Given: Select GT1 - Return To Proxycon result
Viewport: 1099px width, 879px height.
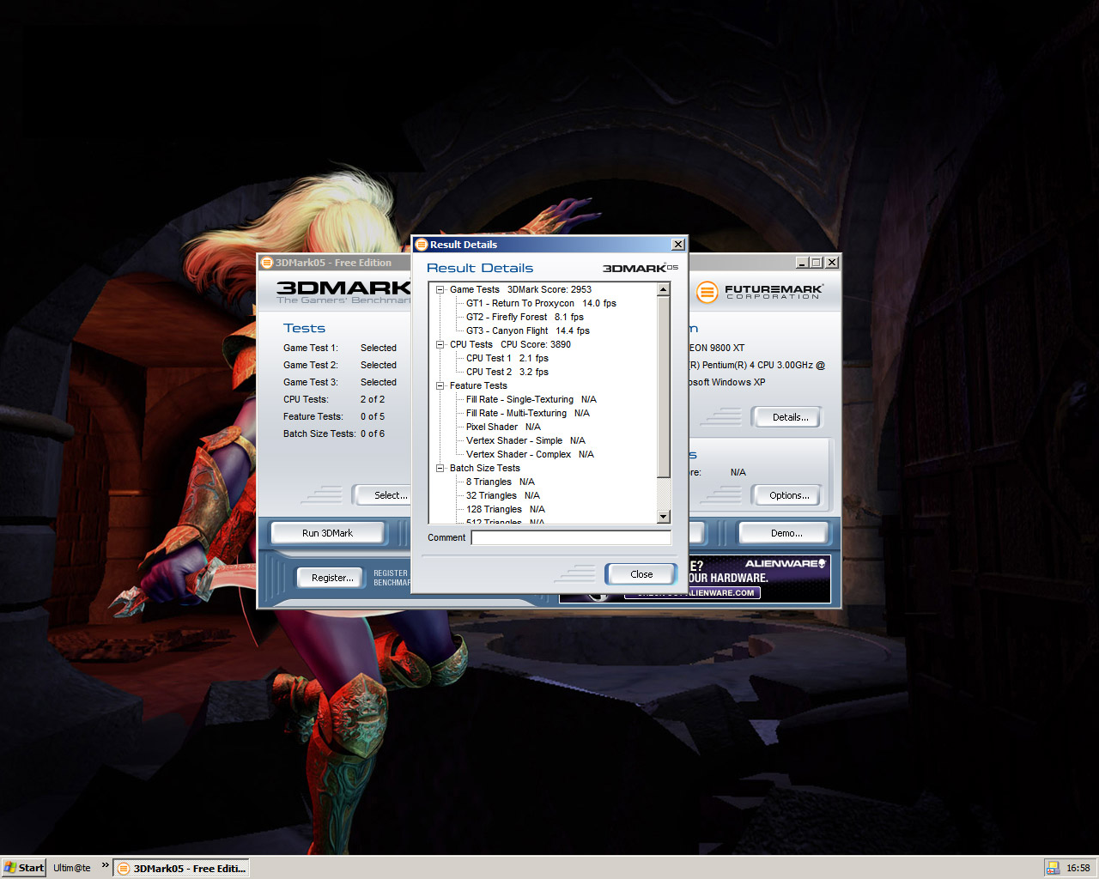Looking at the screenshot, I should [541, 304].
